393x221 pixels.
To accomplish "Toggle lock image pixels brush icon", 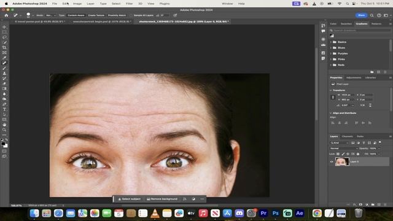I will (x=343, y=154).
